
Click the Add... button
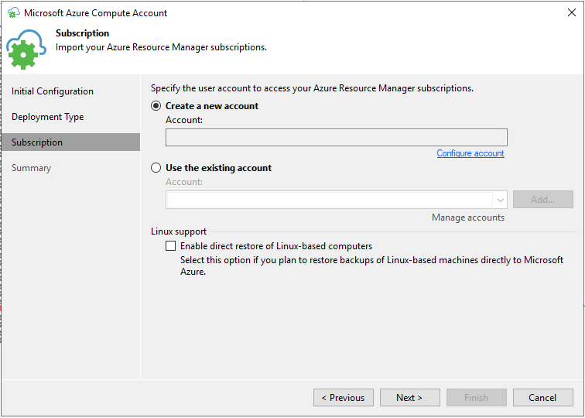(x=543, y=200)
